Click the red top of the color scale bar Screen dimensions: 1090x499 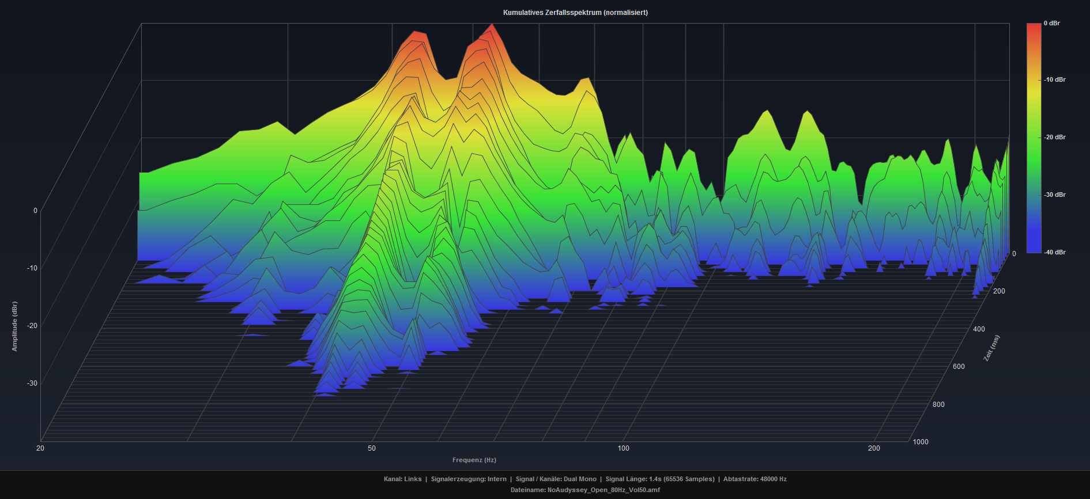[1034, 28]
